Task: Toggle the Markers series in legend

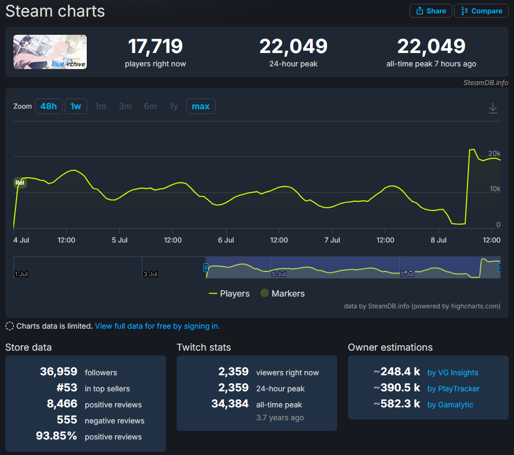Action: (283, 293)
